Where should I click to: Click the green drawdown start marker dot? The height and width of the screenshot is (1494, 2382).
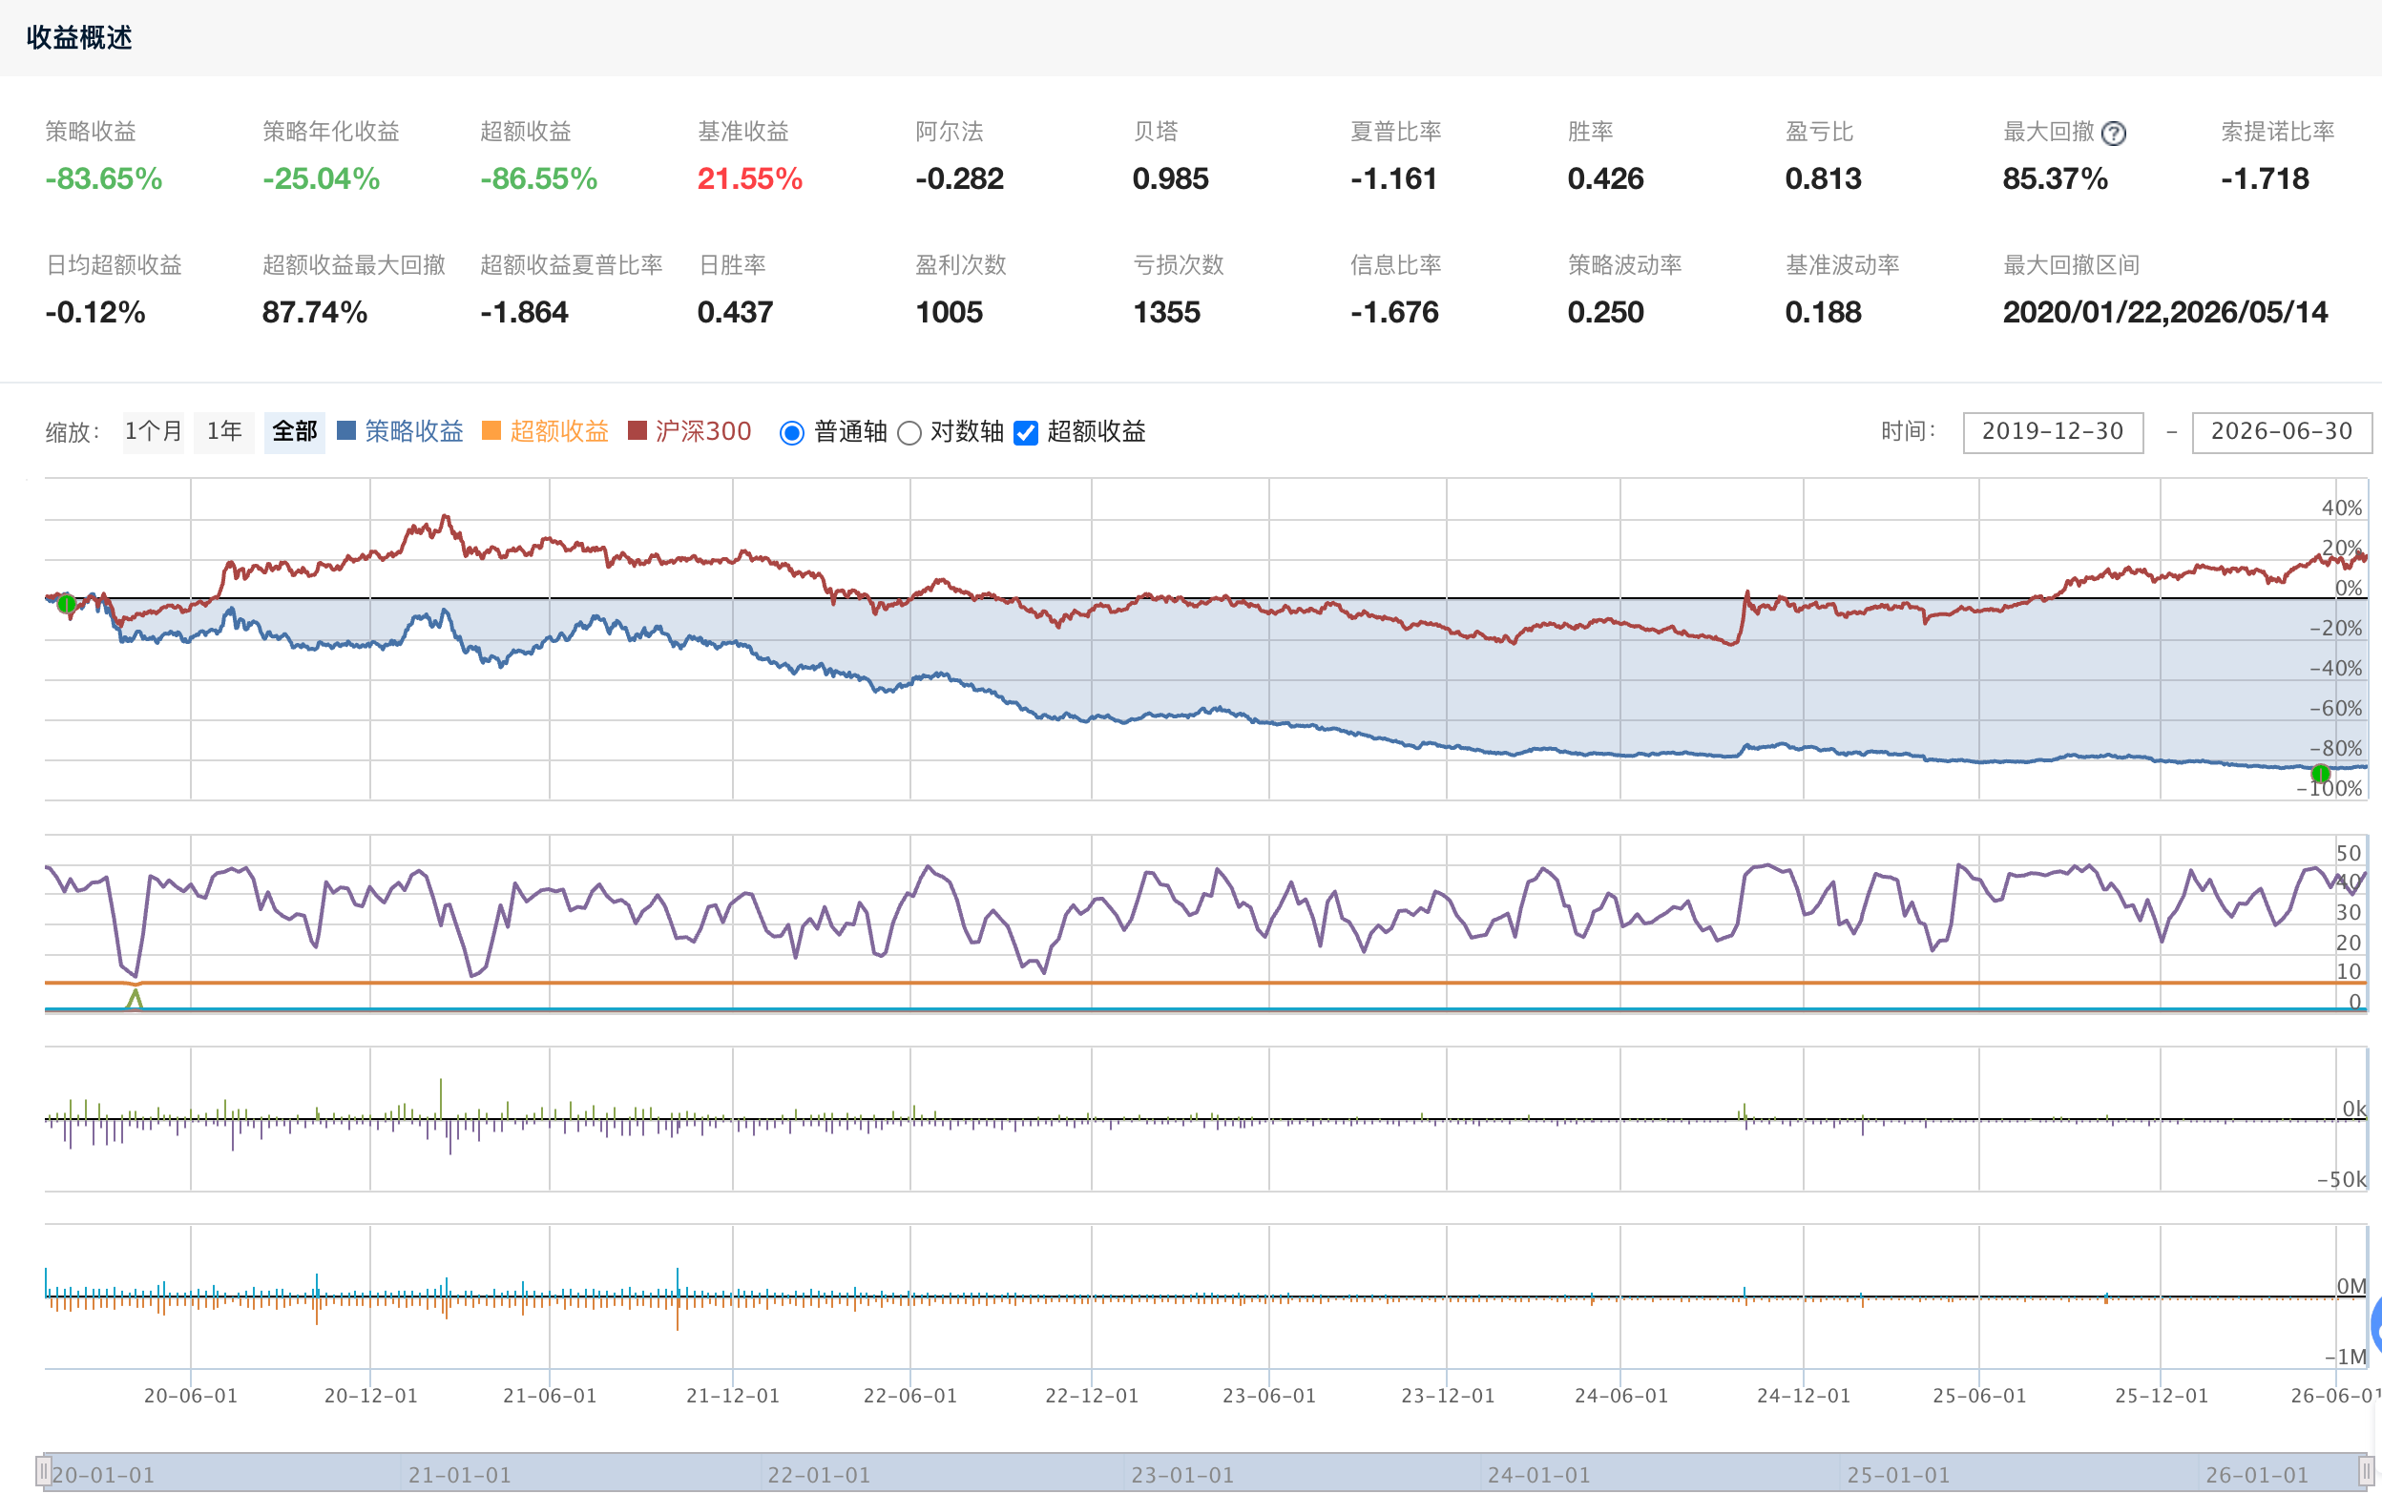tap(66, 603)
